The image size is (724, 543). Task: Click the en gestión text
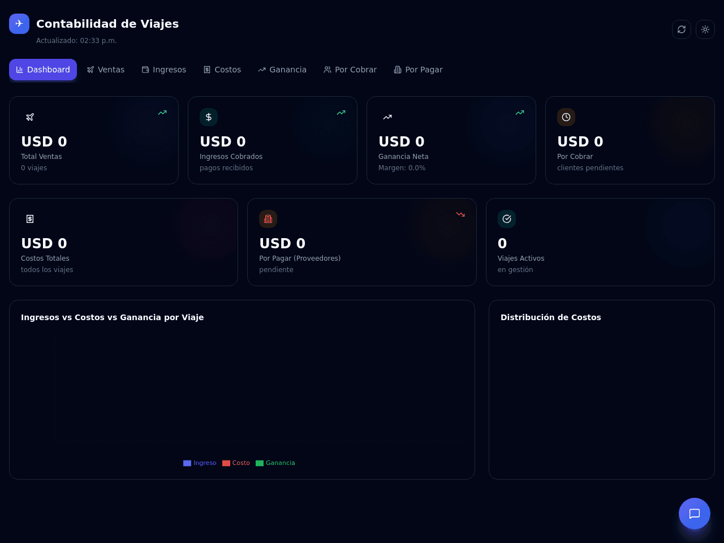click(x=515, y=270)
